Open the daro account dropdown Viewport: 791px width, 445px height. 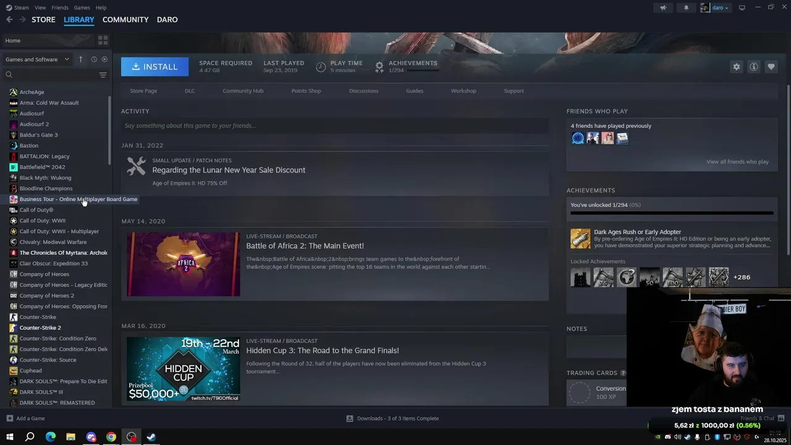(x=715, y=7)
